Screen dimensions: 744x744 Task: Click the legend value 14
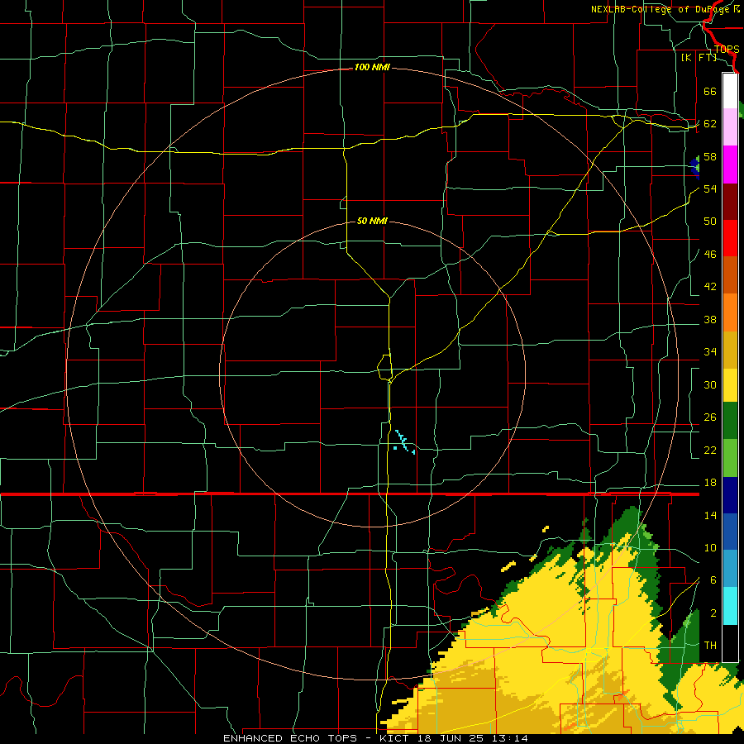point(710,515)
